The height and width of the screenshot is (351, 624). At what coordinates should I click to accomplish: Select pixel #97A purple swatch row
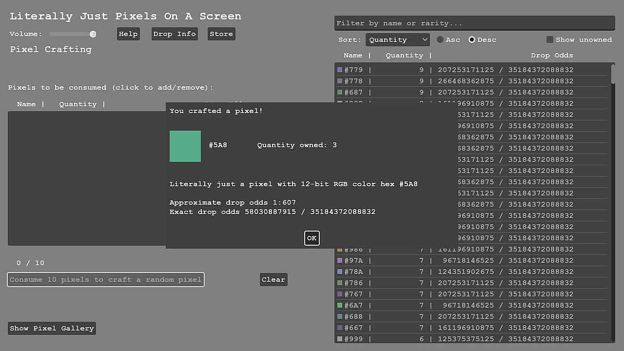(x=340, y=260)
